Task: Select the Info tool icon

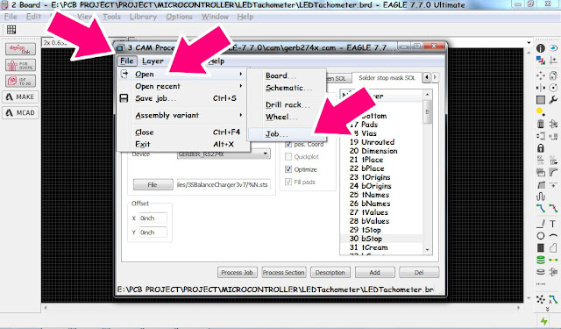Action: 541,48
